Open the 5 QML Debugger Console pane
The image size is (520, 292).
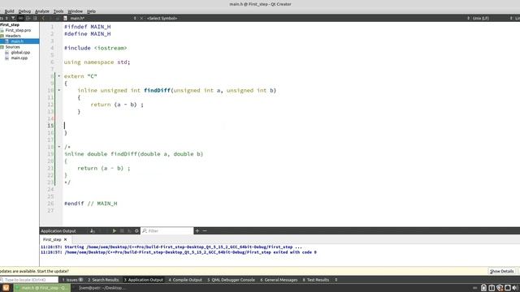(231, 280)
